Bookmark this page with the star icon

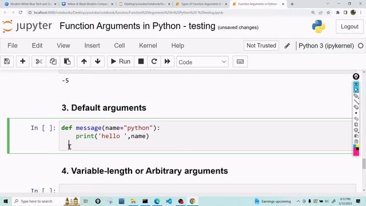(x=328, y=13)
